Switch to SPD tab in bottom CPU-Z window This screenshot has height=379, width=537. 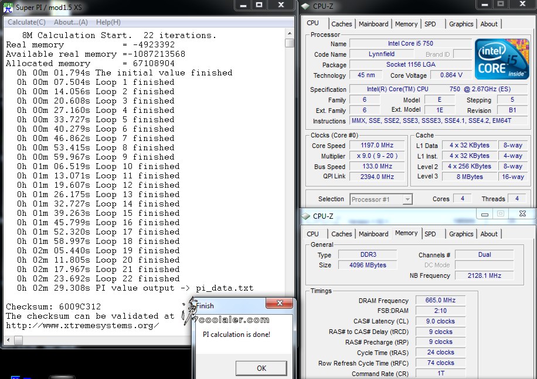pos(430,234)
